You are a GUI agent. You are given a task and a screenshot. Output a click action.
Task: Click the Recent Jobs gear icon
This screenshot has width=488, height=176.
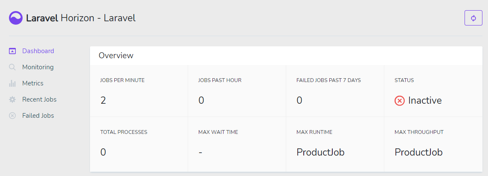click(x=12, y=99)
